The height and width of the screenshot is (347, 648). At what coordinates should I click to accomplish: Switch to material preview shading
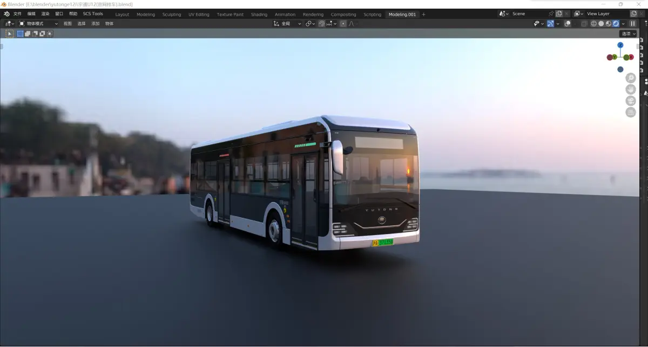click(609, 24)
